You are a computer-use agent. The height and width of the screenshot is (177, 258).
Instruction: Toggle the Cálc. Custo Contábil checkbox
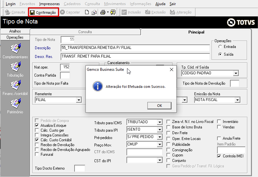37,140
